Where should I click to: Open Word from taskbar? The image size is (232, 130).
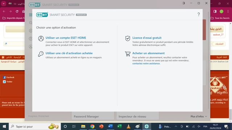[x=110, y=126]
